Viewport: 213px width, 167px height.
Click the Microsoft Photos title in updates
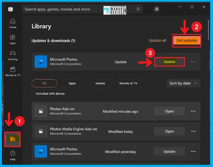(x=64, y=59)
